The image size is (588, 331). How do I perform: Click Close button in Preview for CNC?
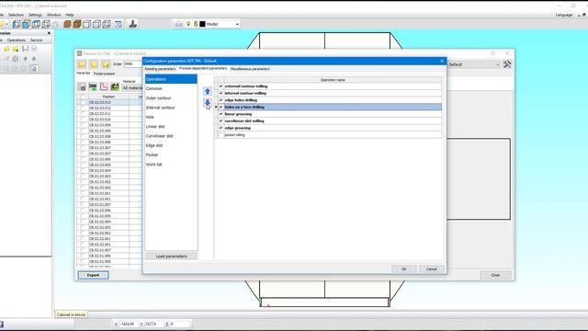[x=495, y=275]
